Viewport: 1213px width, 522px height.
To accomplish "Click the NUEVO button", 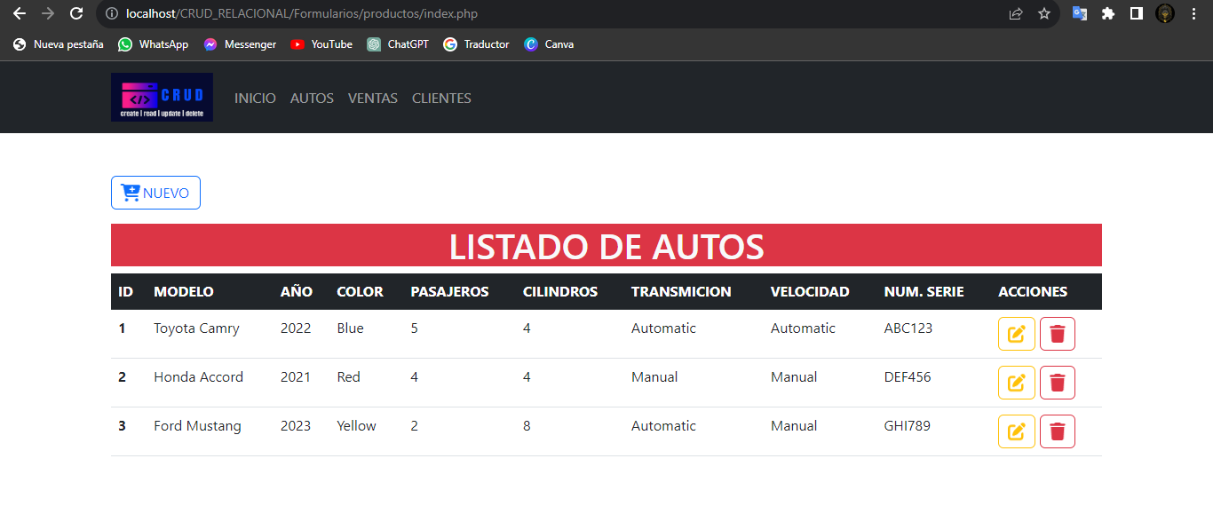I will tap(155, 192).
